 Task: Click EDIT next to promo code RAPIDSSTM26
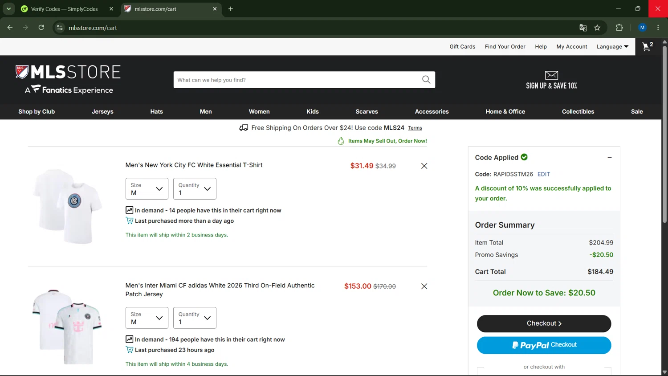coord(543,174)
